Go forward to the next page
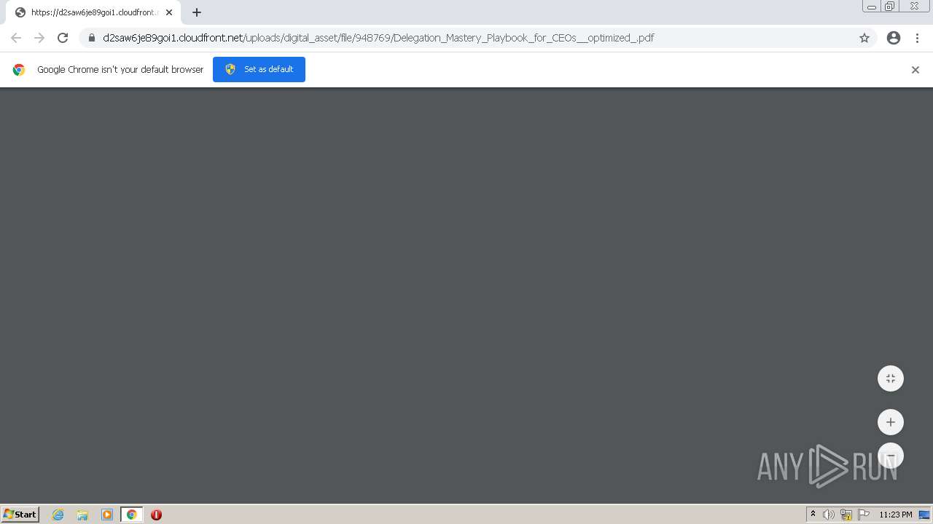 click(x=39, y=38)
